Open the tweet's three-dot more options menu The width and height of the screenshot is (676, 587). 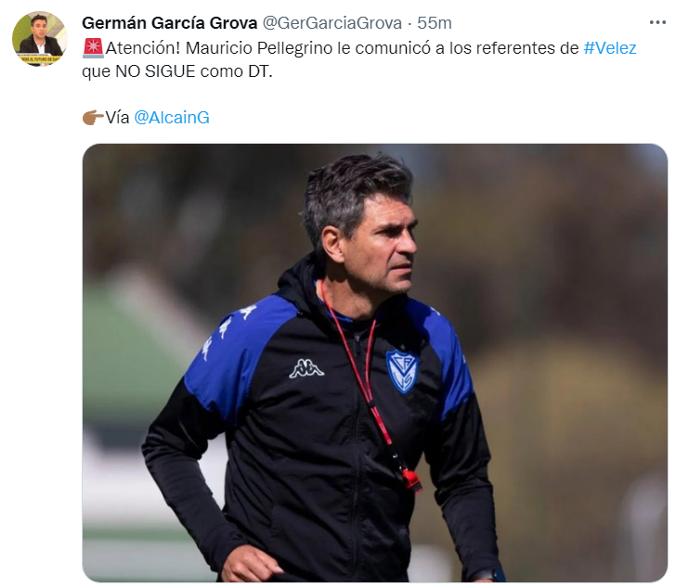coord(657,22)
